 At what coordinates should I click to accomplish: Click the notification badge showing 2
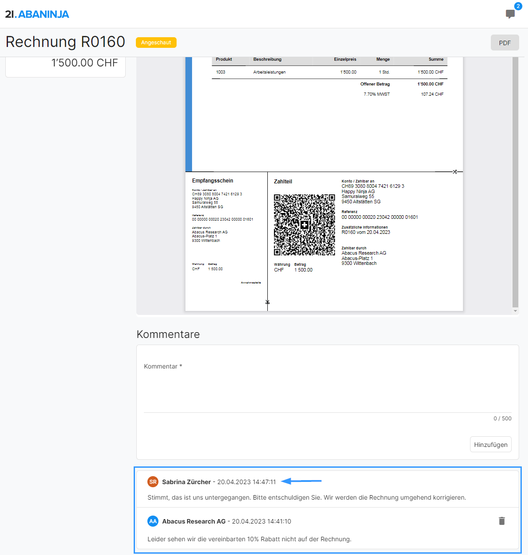pyautogui.click(x=518, y=6)
